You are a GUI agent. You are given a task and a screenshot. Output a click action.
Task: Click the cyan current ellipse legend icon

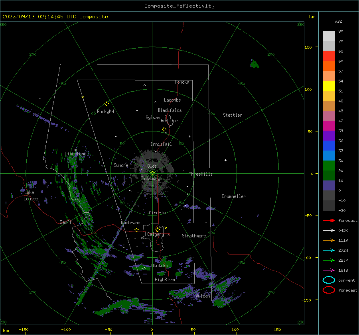click(x=329, y=280)
